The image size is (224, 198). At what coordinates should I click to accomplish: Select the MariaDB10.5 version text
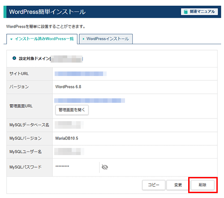[x=67, y=139]
